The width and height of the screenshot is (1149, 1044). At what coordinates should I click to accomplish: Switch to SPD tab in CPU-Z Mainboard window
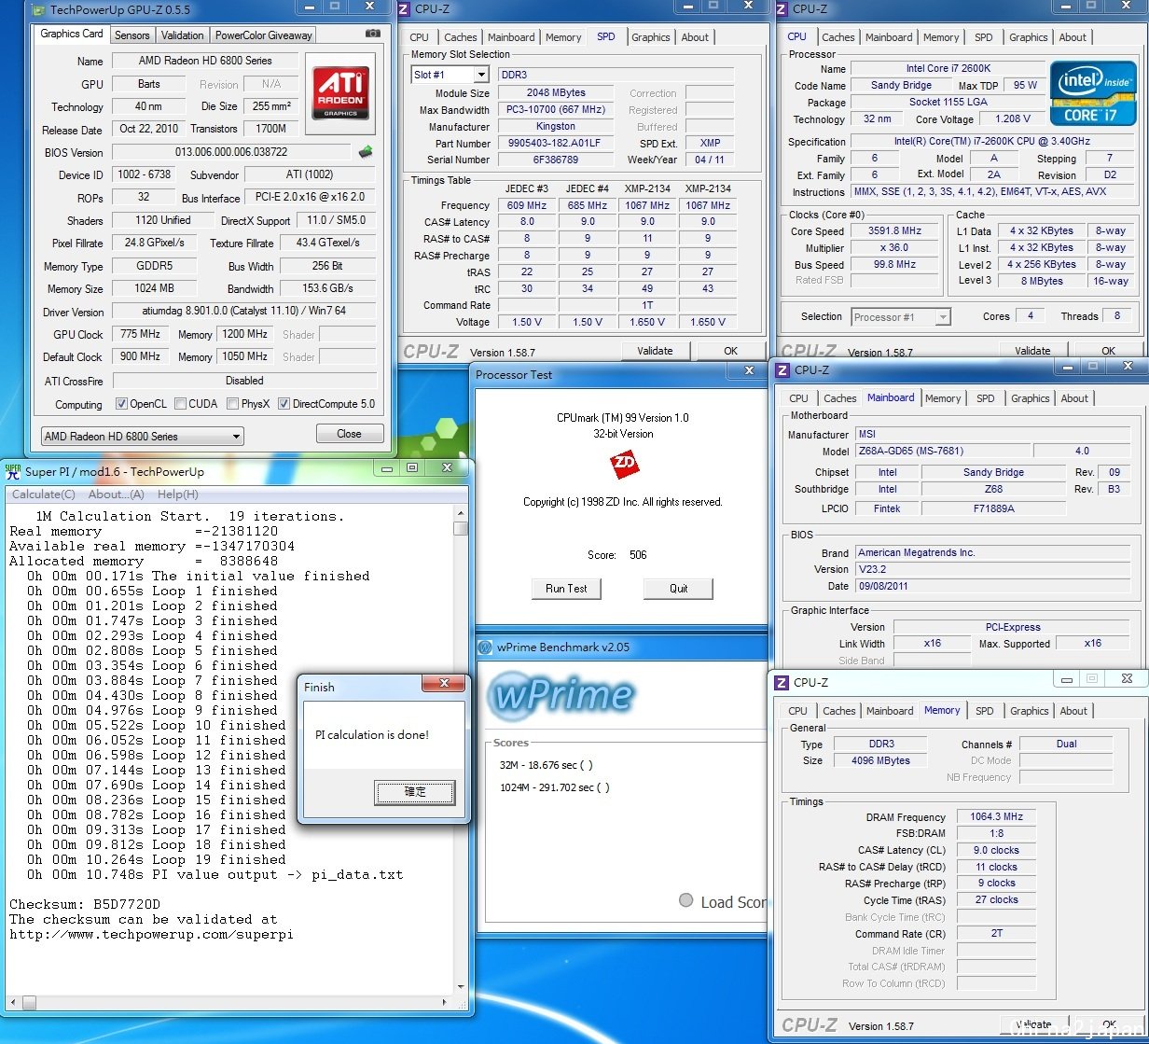coord(985,398)
